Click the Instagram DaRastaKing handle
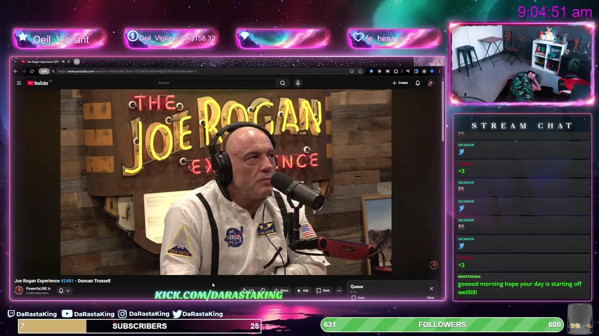 point(144,314)
